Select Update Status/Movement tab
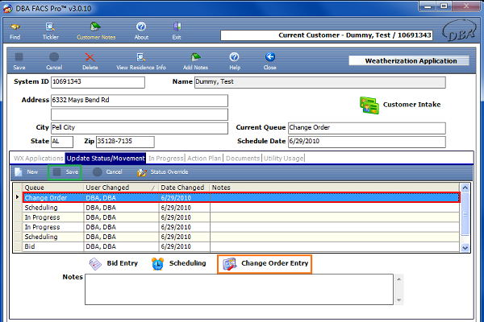This screenshot has width=484, height=322. [106, 159]
